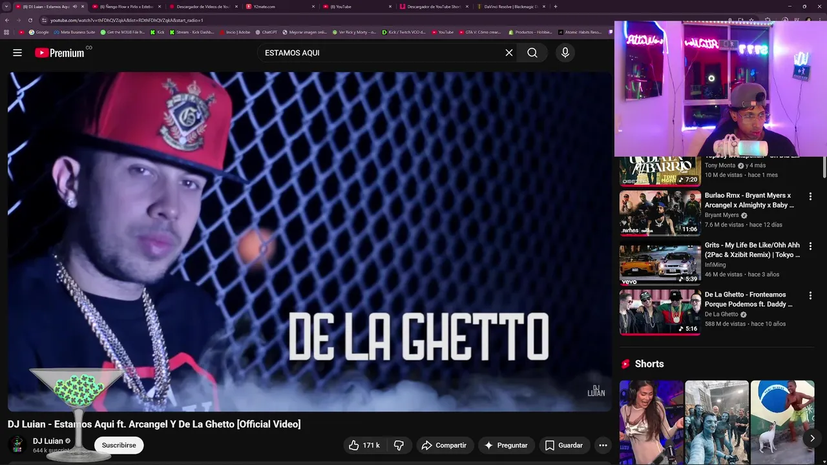
Task: Play the Burlao Rmx thumbnail
Action: [x=660, y=213]
